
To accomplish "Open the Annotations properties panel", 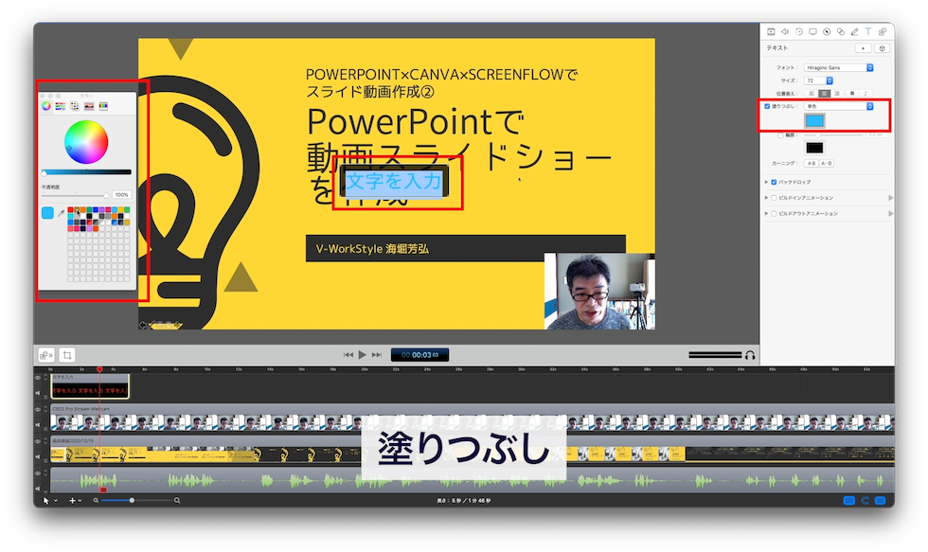I will (x=853, y=31).
